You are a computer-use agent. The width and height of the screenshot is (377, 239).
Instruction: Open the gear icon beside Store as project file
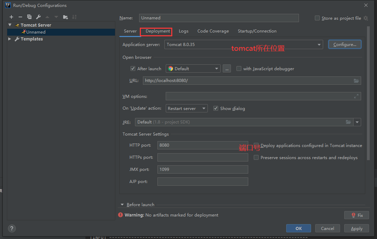[366, 18]
